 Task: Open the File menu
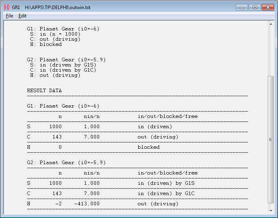pyautogui.click(x=9, y=16)
